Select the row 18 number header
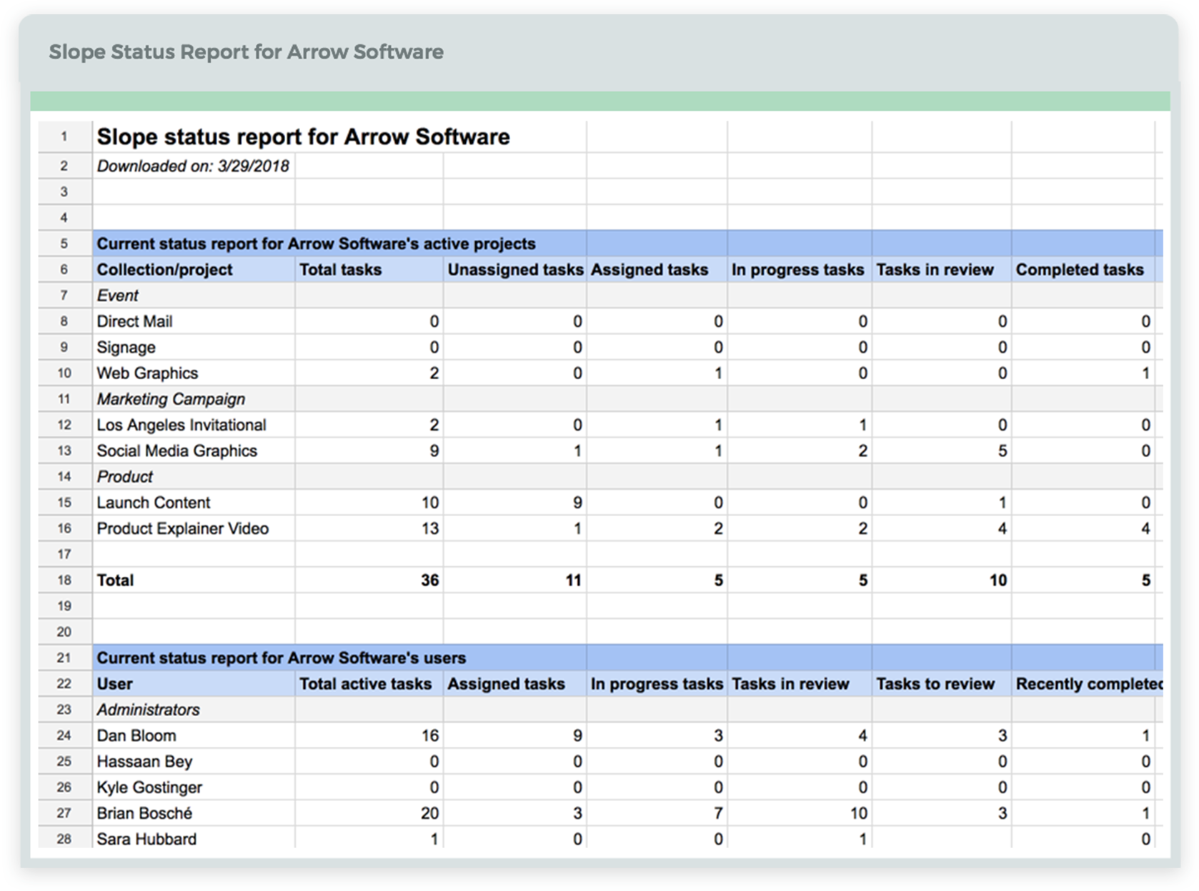 pos(64,580)
